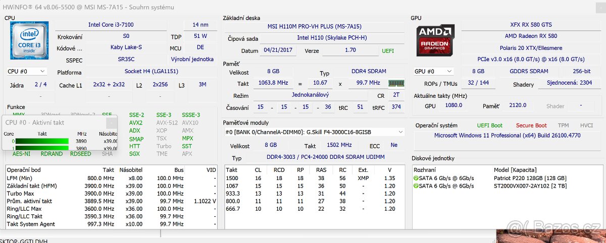Click the HWiNFO window title bar
The width and height of the screenshot is (606, 243).
click(303, 7)
